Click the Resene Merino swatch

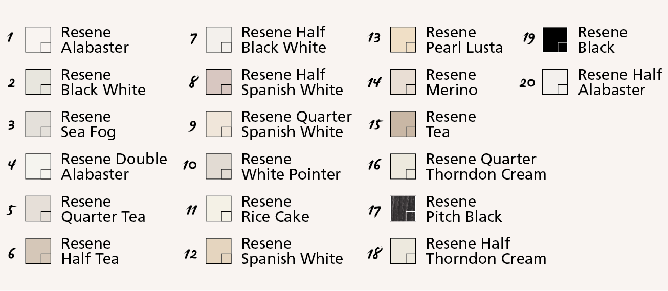click(403, 82)
